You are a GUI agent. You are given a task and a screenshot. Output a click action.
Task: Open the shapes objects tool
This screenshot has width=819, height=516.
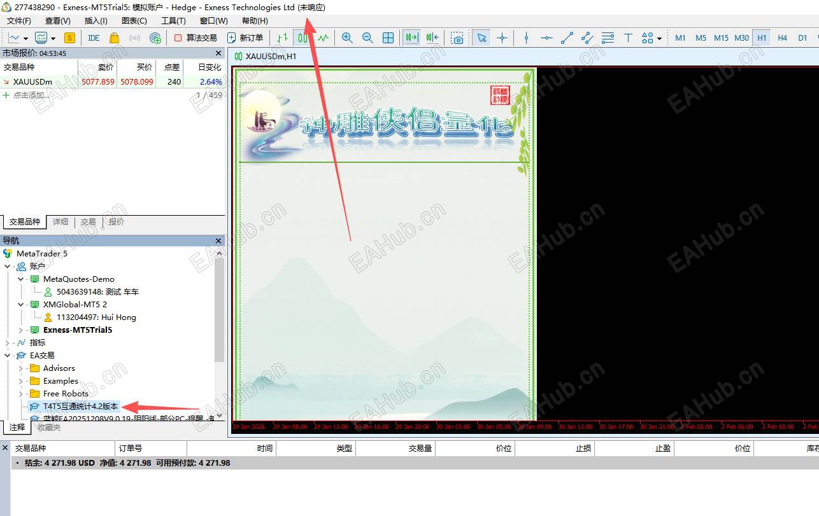(x=648, y=38)
